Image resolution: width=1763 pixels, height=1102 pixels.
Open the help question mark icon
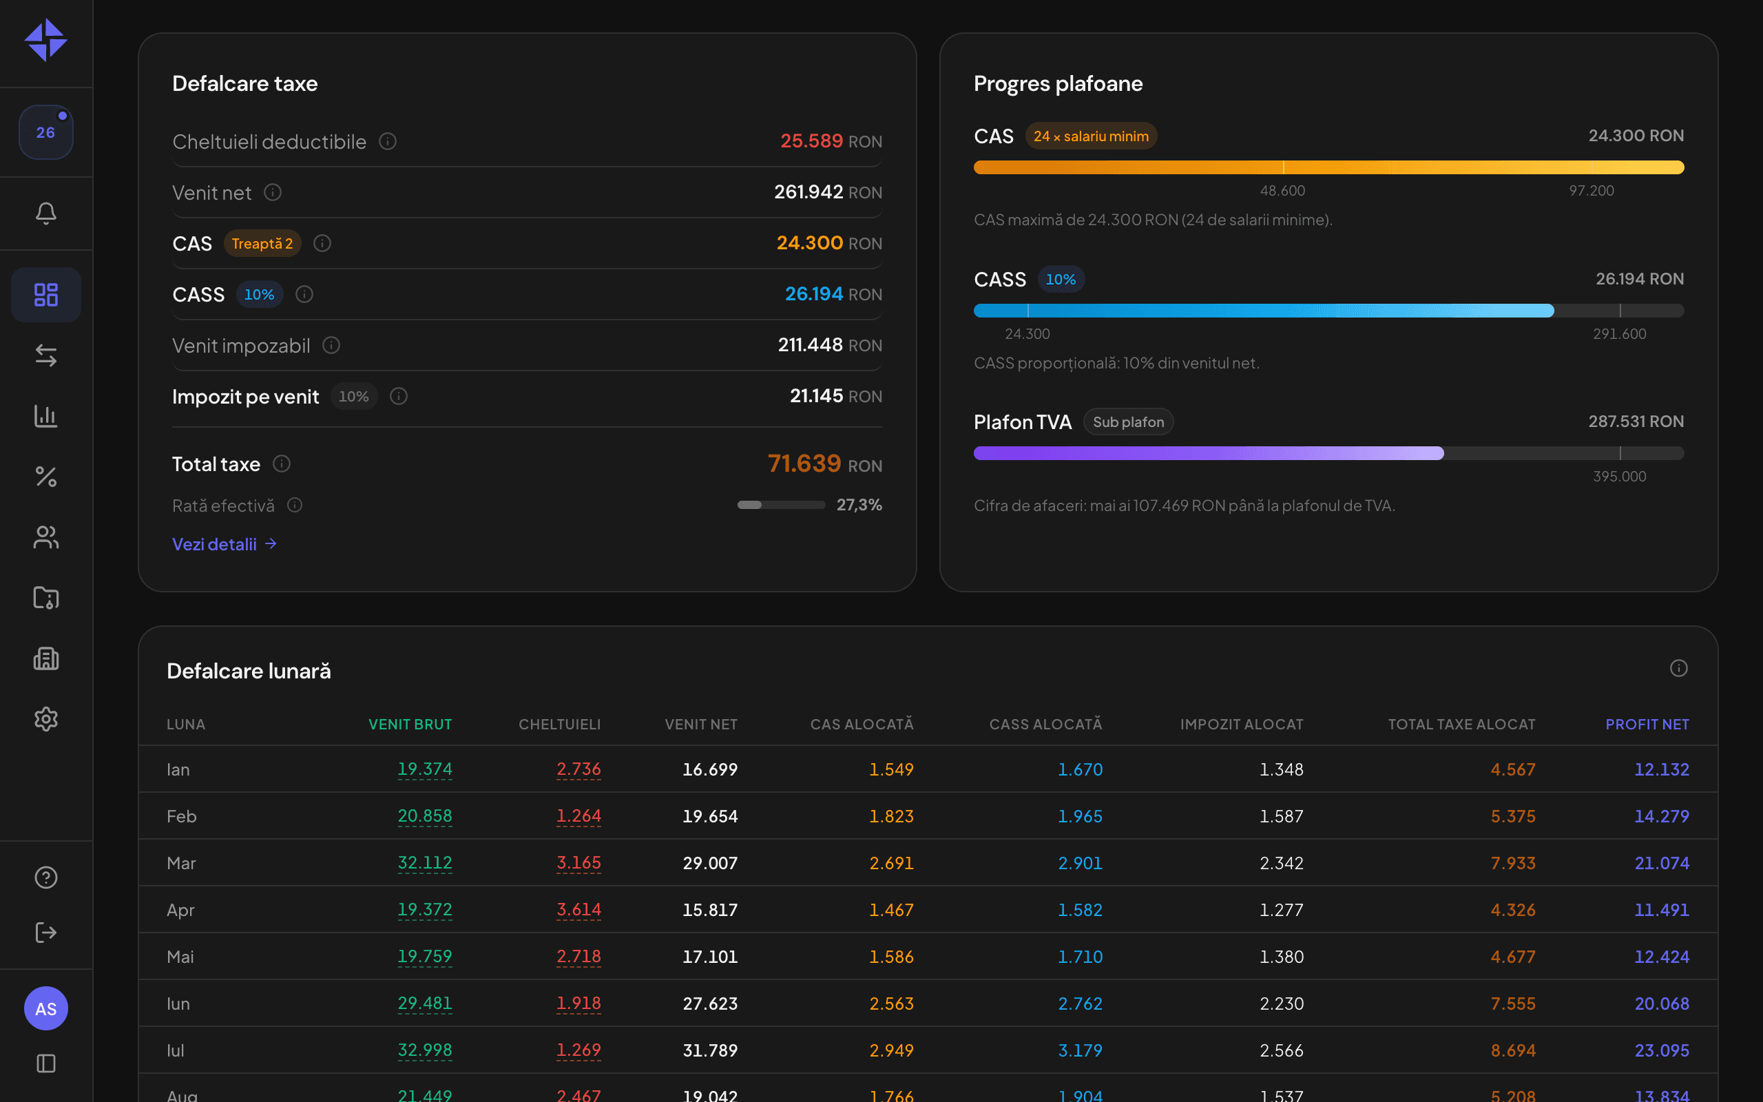pyautogui.click(x=46, y=877)
